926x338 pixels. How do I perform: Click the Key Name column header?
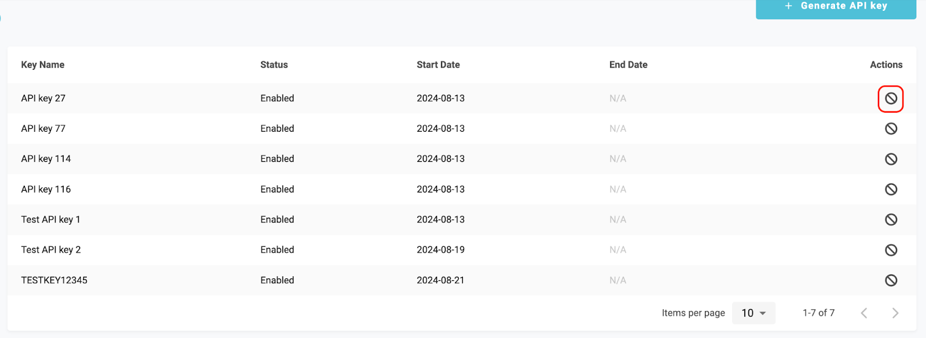tap(43, 65)
